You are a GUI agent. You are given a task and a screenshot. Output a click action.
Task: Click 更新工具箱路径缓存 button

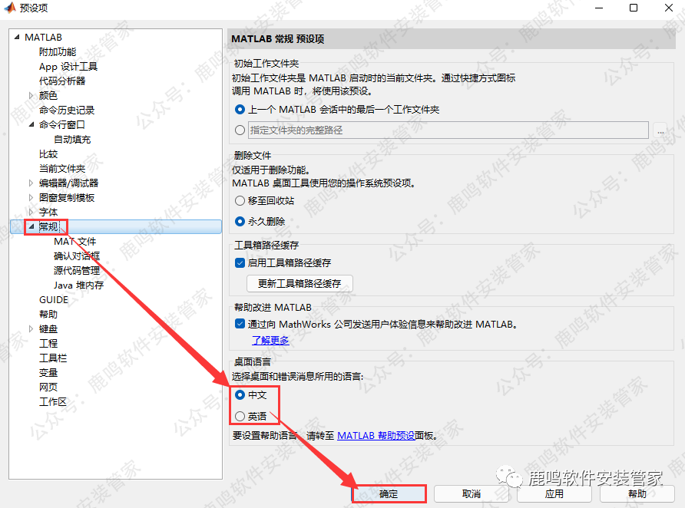299,284
